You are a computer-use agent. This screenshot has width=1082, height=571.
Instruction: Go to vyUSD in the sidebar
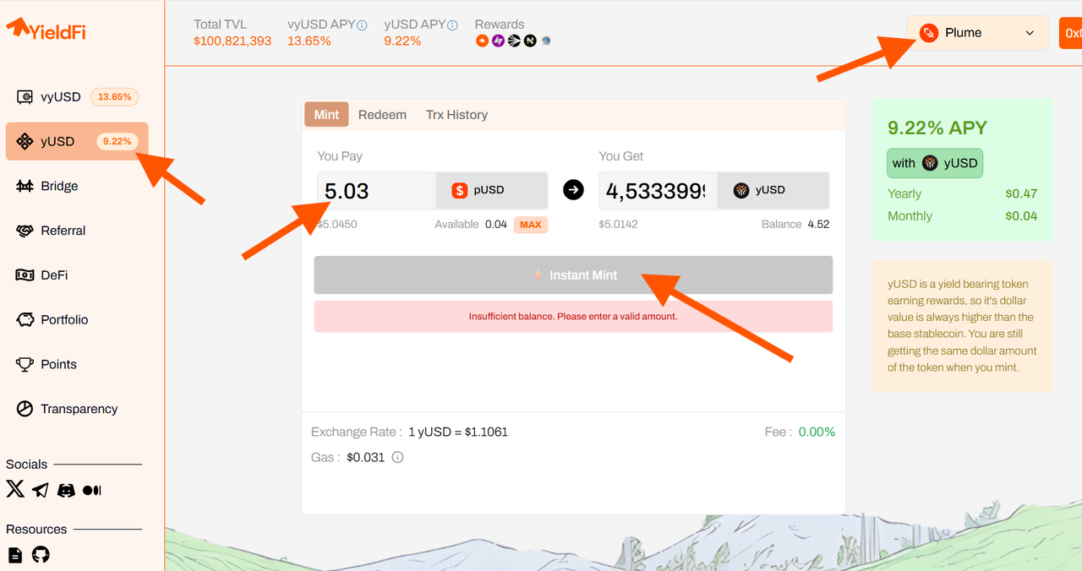[x=77, y=97]
